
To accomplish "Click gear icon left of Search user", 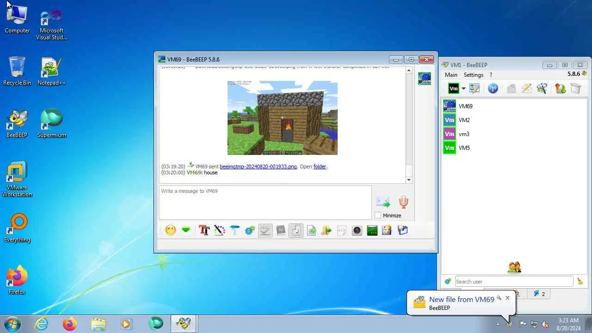I will [x=448, y=281].
